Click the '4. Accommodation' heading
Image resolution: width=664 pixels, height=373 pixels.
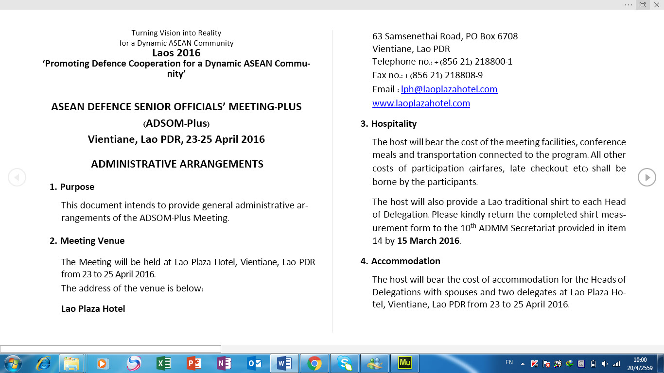point(400,261)
